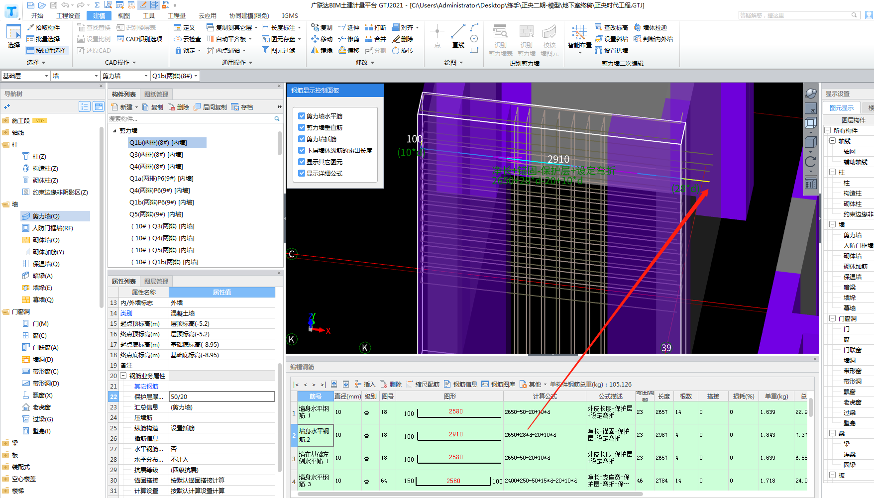Screen dimensions: 874x498
Task: Click 其它钢筋 link in property list
Action: (x=146, y=386)
